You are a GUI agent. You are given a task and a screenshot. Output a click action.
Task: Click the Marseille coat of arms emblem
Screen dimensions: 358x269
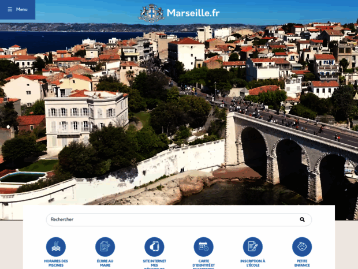151,13
